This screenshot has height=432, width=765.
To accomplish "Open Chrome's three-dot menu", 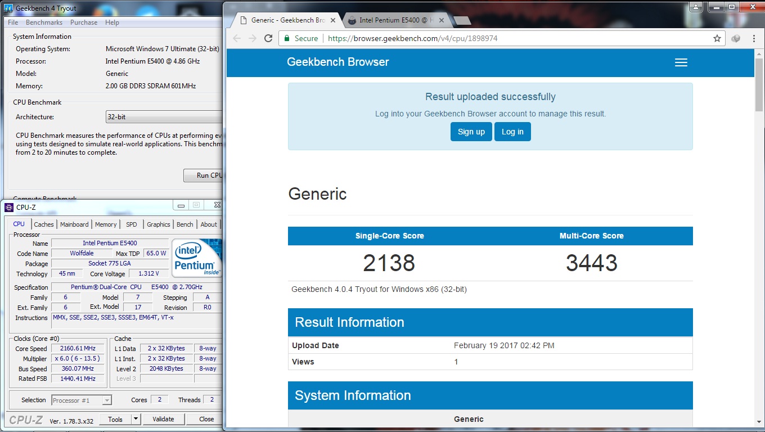I will (754, 38).
